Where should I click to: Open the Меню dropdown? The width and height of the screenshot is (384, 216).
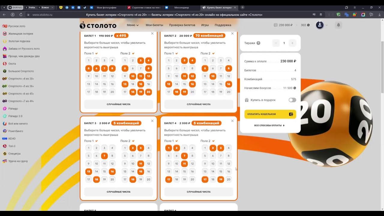coord(133,25)
